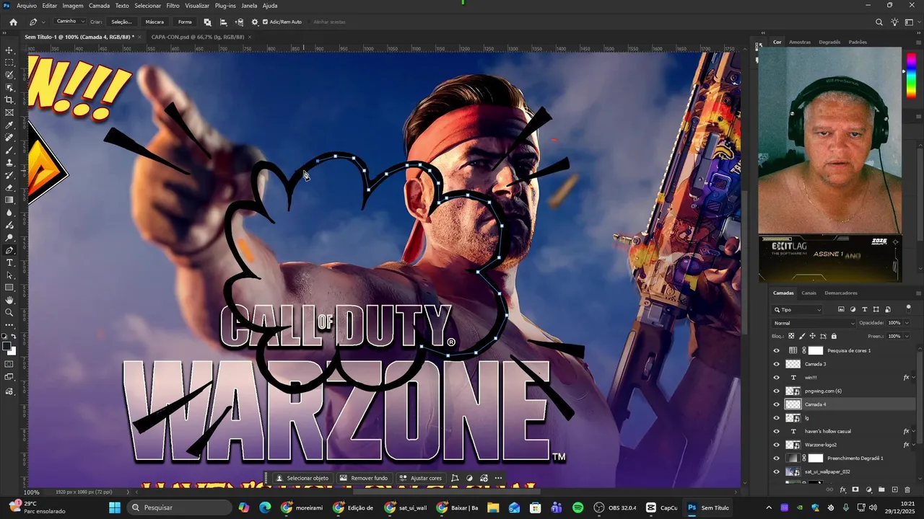Viewport: 924px width, 519px height.
Task: Click Selecionar objeto in contextual bar
Action: pyautogui.click(x=302, y=478)
